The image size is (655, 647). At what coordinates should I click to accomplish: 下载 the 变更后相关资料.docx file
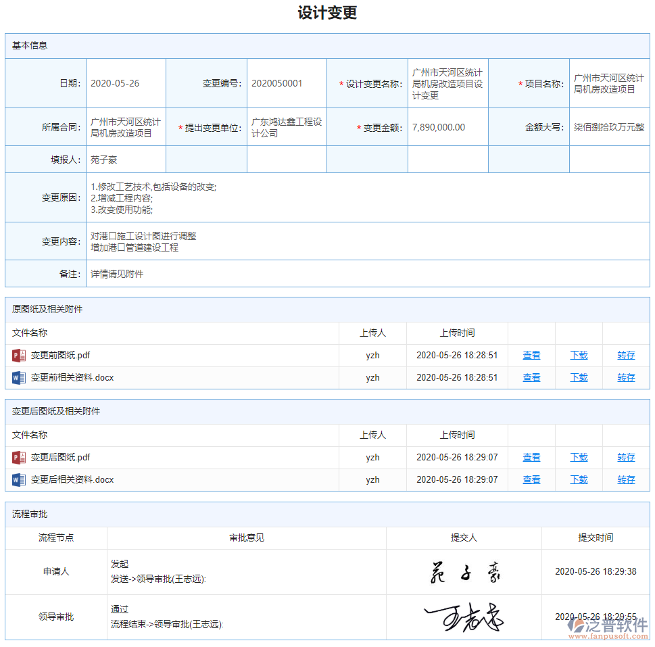point(579,479)
